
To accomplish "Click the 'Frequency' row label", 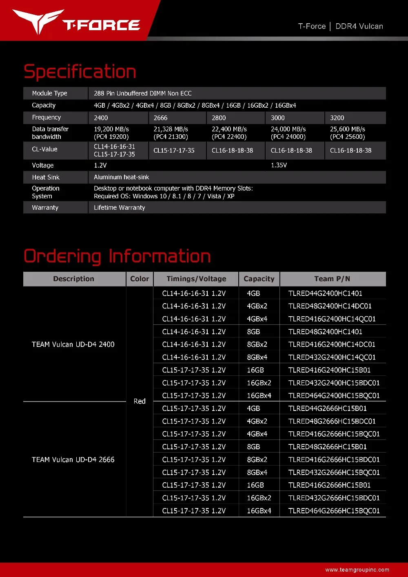I will click(47, 117).
